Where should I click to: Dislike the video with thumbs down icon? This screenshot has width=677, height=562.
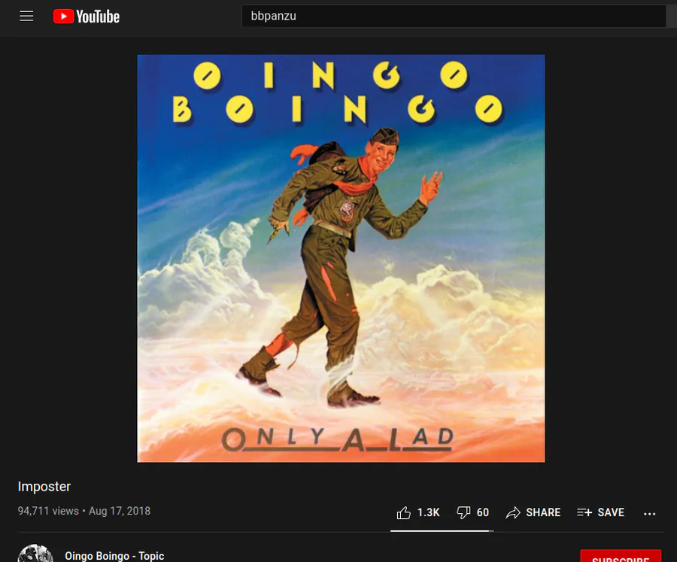(463, 513)
